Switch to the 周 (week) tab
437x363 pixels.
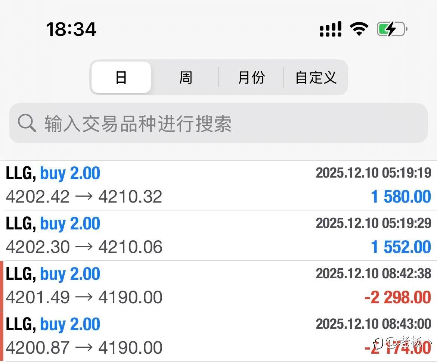pos(186,78)
